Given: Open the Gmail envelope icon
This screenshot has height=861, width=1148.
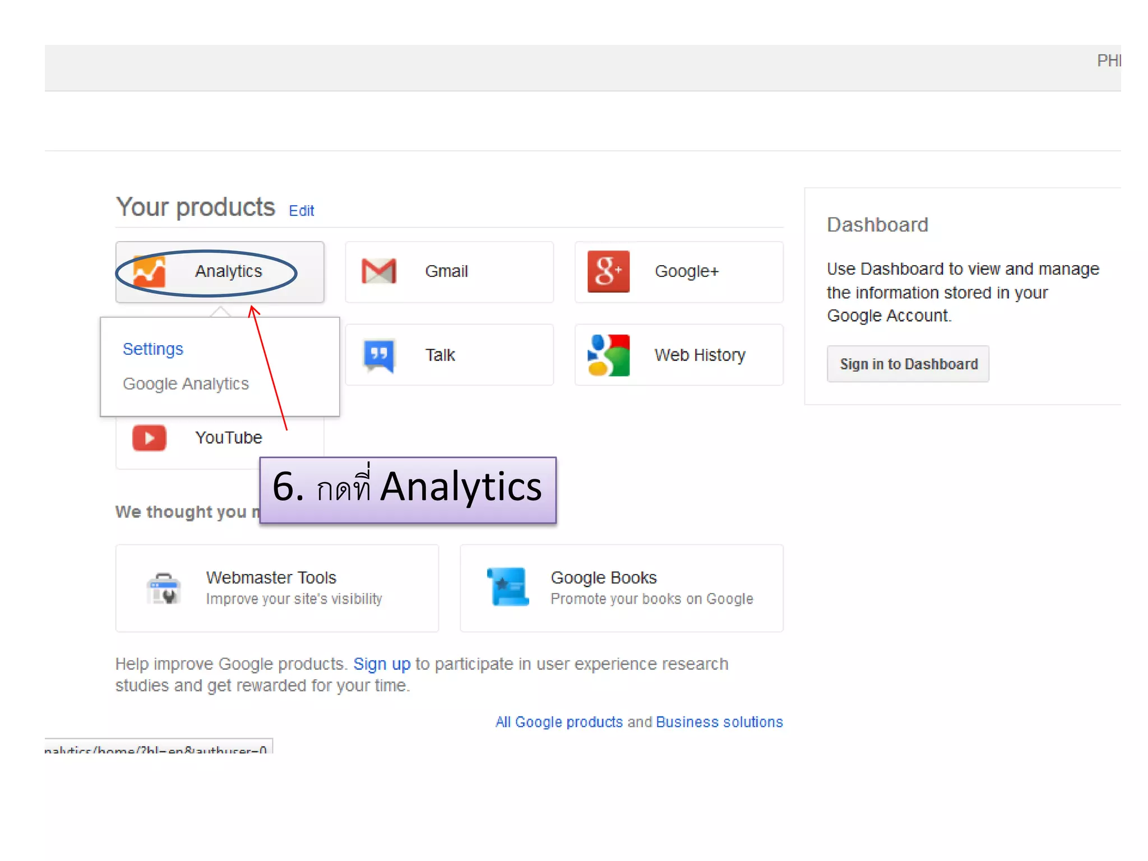Looking at the screenshot, I should tap(379, 271).
